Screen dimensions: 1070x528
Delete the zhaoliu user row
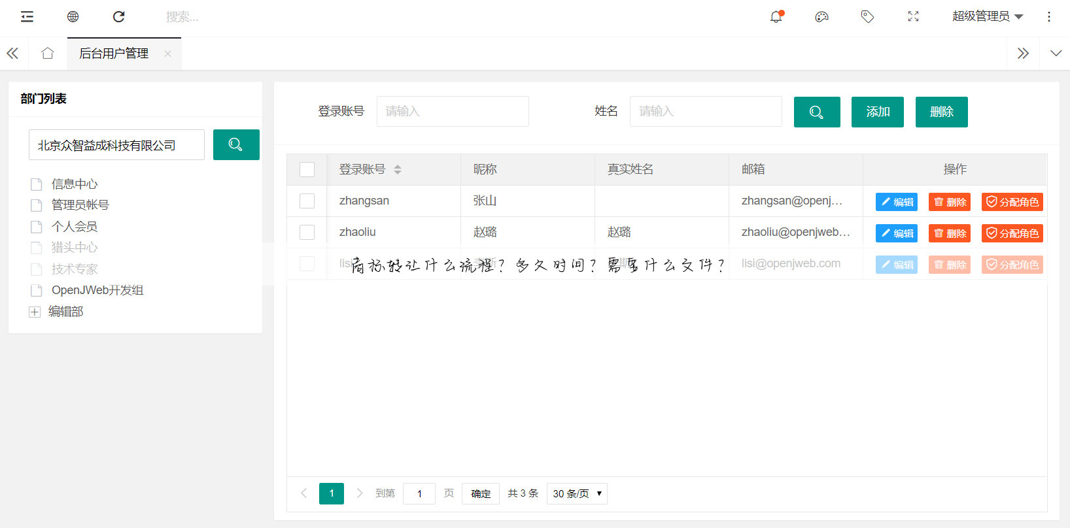tap(950, 233)
